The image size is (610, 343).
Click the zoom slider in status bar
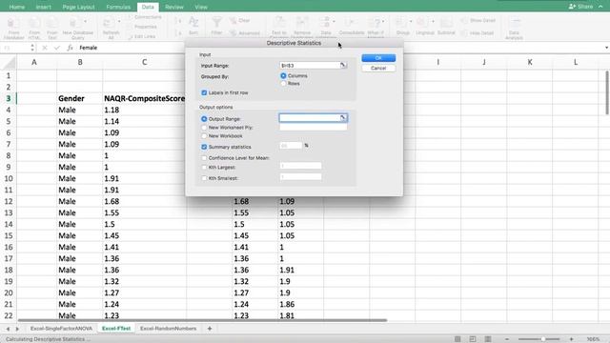tap(543, 339)
